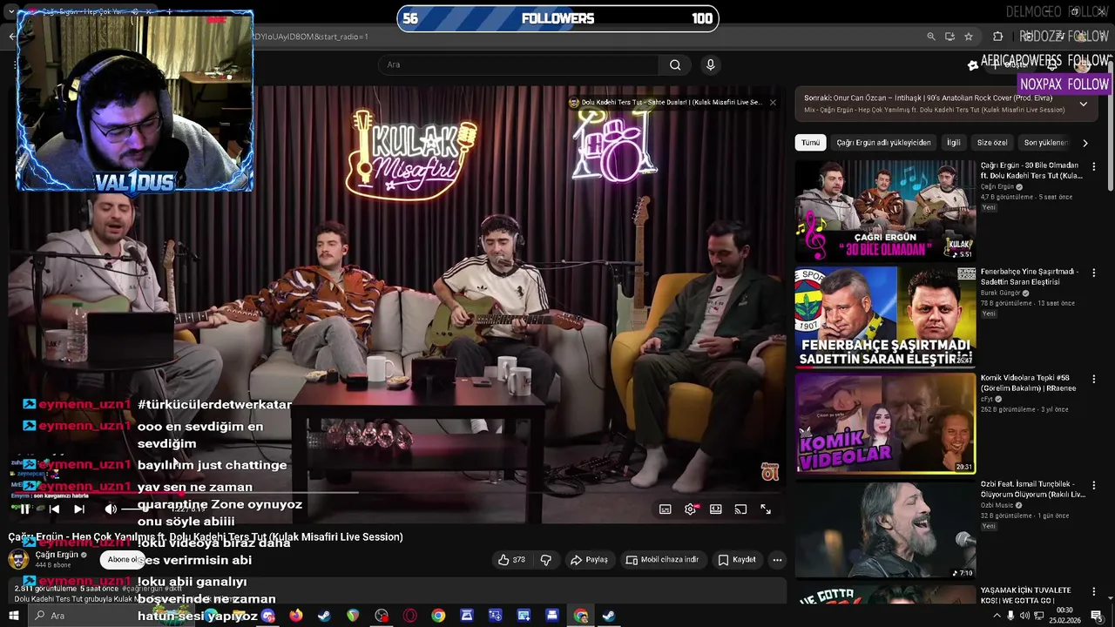1115x627 pixels.
Task: Click the browser zoom magnifier icon
Action: pyautogui.click(x=931, y=37)
